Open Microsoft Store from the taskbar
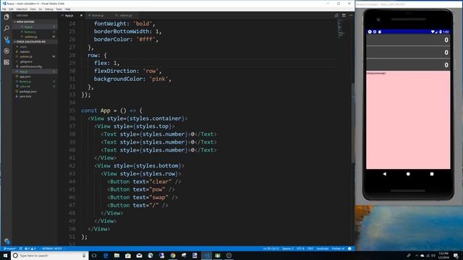 pos(128,255)
